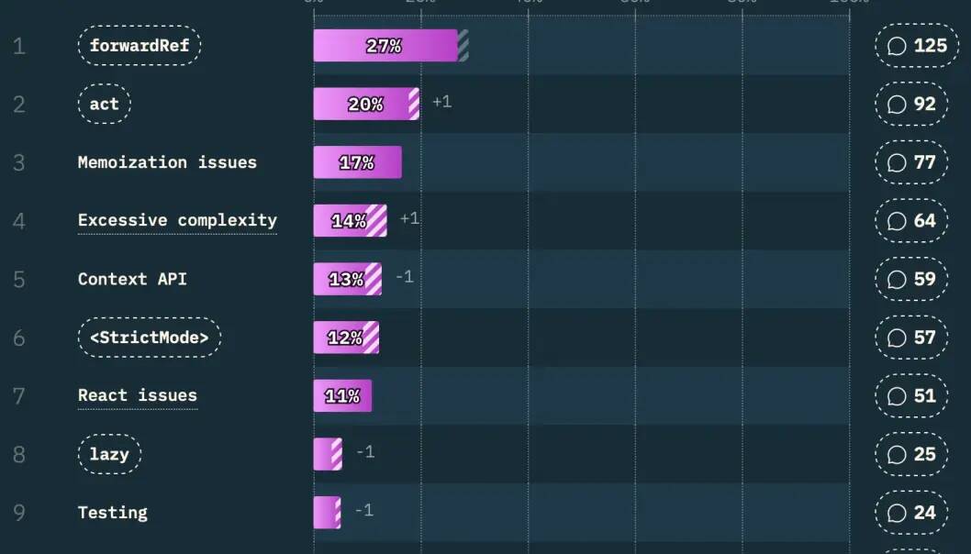Open the Excessive complexity link

tap(177, 220)
